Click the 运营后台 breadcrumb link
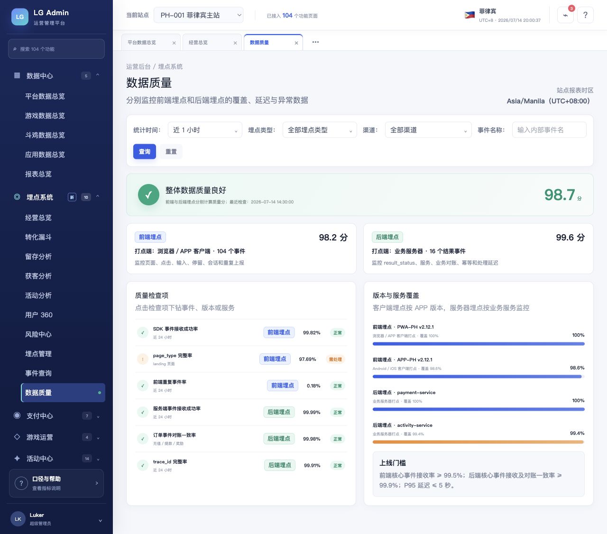 (138, 66)
